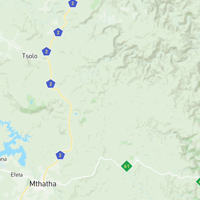Click the tiny blue lake inside the green park south of Tsolo

point(31,102)
